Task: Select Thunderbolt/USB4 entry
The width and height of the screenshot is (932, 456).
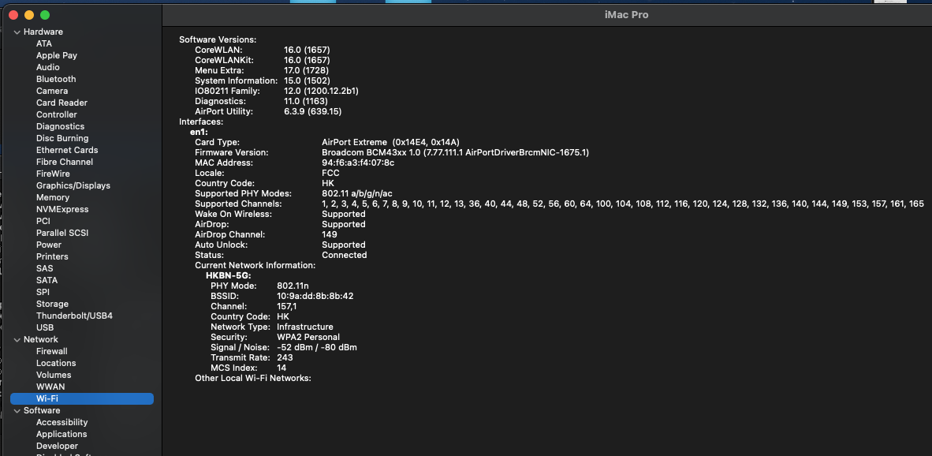Action: 74,316
